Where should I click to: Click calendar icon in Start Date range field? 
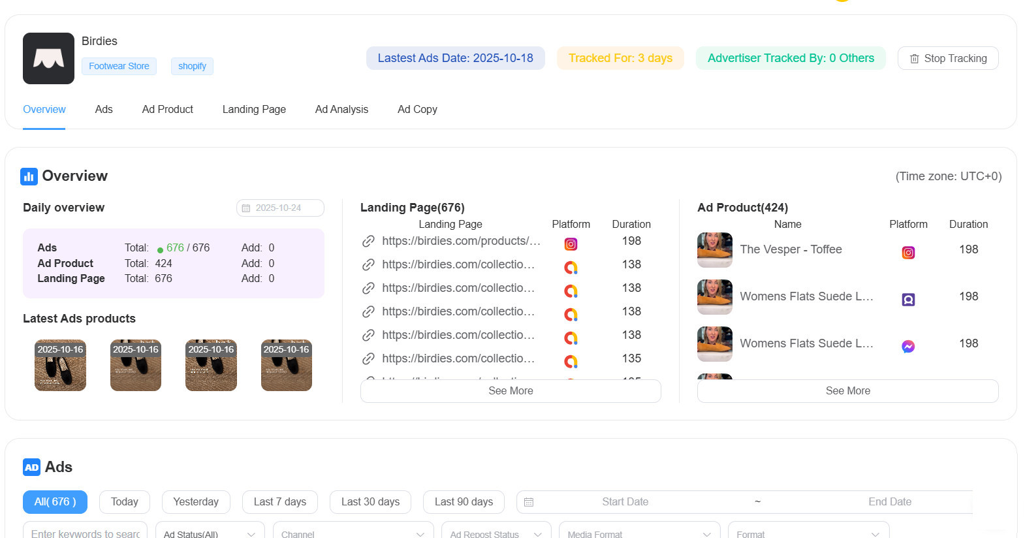pyautogui.click(x=529, y=502)
